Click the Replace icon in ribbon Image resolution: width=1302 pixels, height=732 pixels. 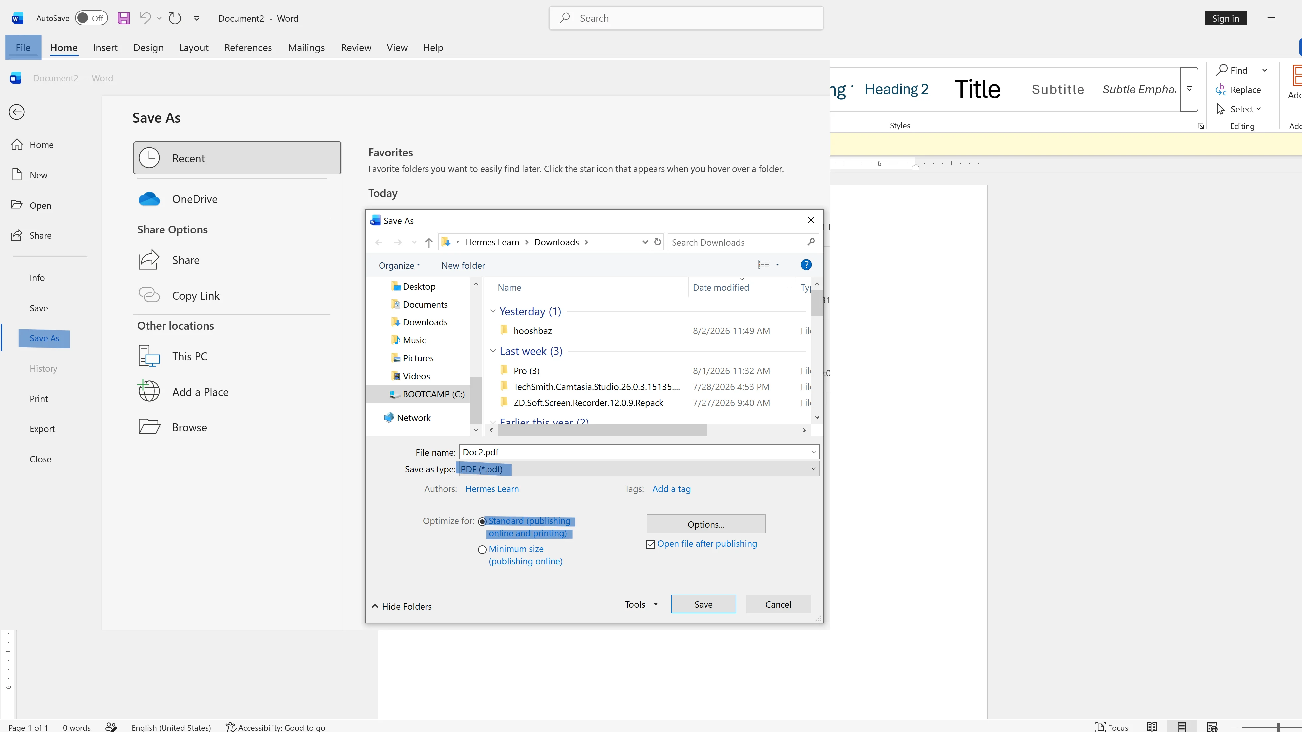(x=1221, y=89)
